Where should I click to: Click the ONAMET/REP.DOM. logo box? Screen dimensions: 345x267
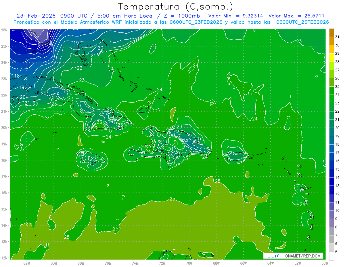pos(293,256)
